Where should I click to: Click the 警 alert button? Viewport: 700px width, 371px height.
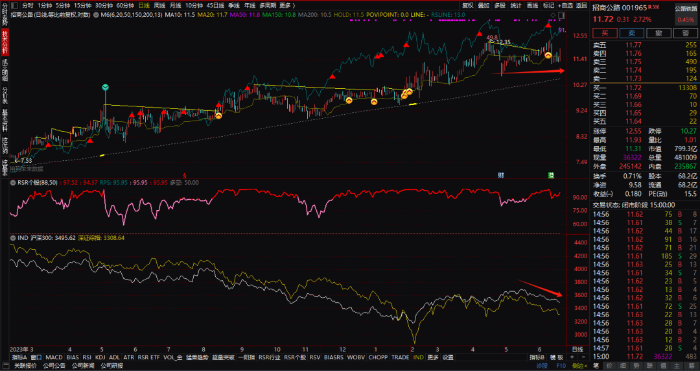coord(686,33)
